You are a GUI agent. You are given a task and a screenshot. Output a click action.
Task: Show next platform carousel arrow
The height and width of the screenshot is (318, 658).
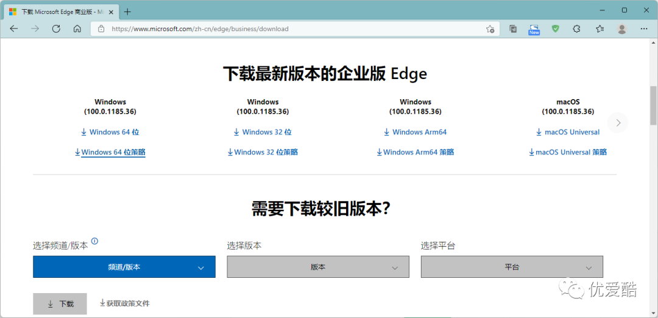coord(618,123)
